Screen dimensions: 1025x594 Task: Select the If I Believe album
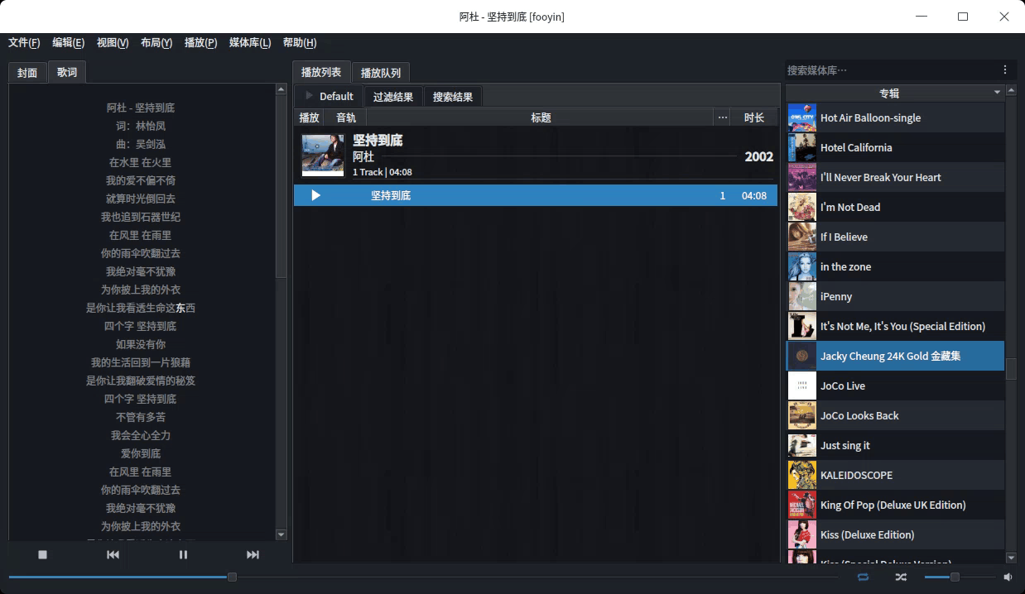(x=895, y=237)
